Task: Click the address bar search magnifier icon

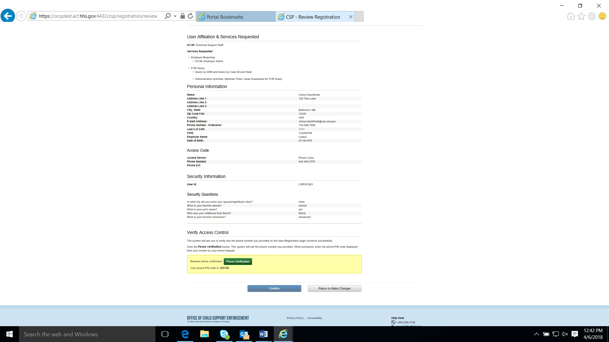Action: tap(167, 16)
